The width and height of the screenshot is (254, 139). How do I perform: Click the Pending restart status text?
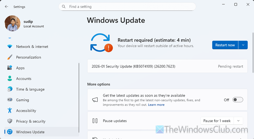tap(230, 66)
